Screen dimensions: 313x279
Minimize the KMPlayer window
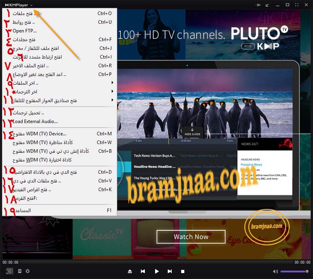277,6
